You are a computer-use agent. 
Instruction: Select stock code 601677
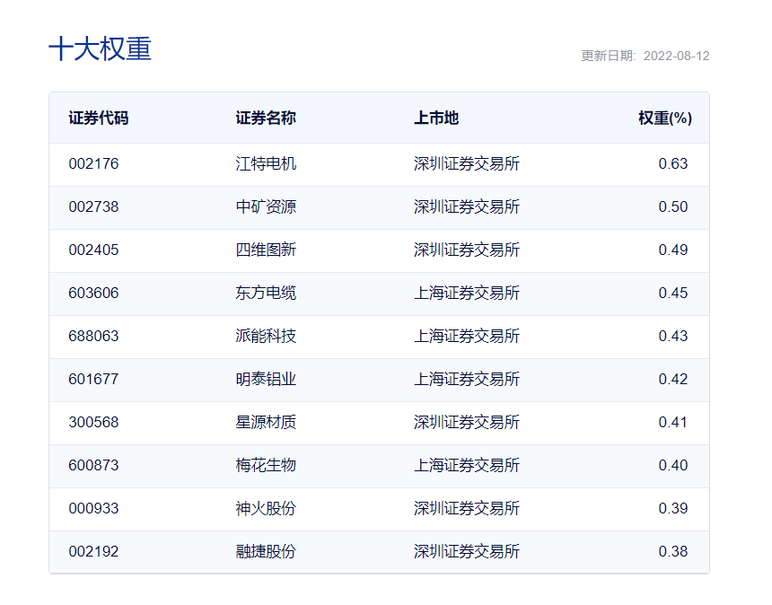93,380
